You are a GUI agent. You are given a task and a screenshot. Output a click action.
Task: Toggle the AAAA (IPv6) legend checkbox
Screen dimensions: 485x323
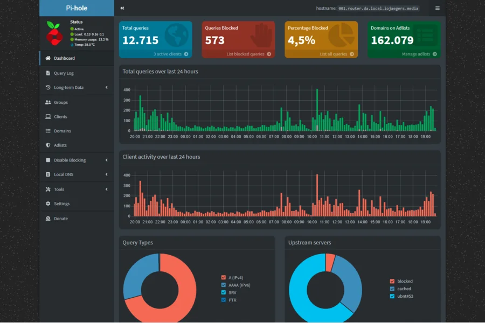pos(224,285)
